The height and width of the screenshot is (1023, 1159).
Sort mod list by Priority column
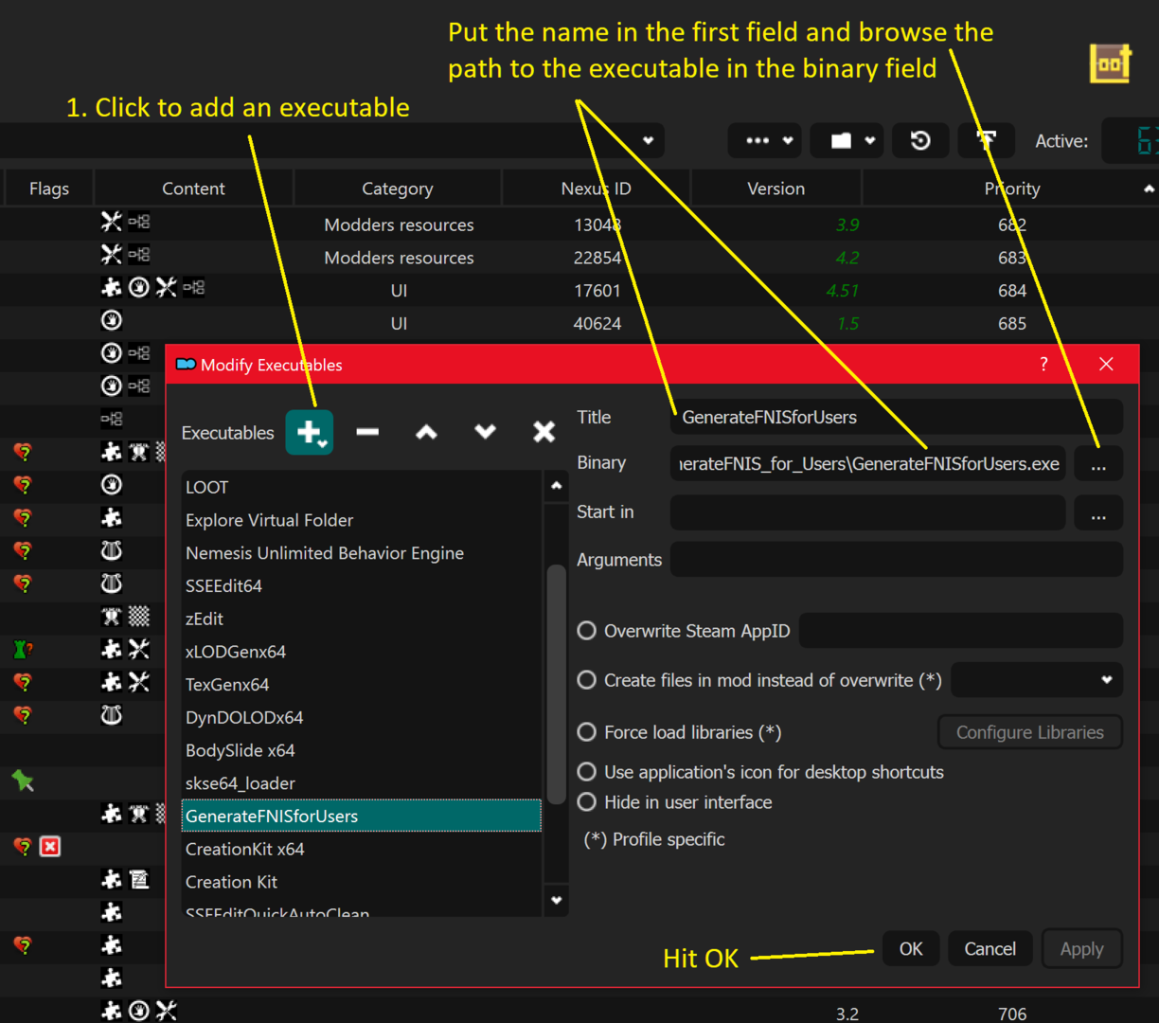(1011, 188)
